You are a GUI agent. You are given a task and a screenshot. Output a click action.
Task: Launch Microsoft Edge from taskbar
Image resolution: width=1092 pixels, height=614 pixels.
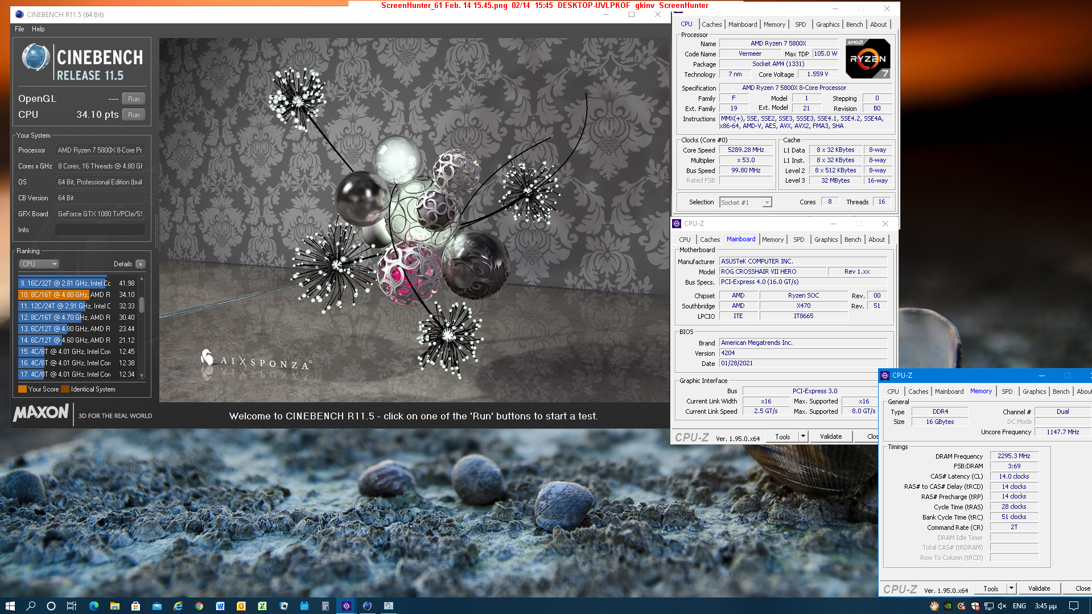tap(94, 605)
